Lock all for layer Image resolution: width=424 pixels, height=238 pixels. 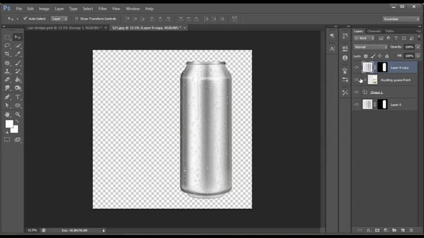(x=387, y=56)
